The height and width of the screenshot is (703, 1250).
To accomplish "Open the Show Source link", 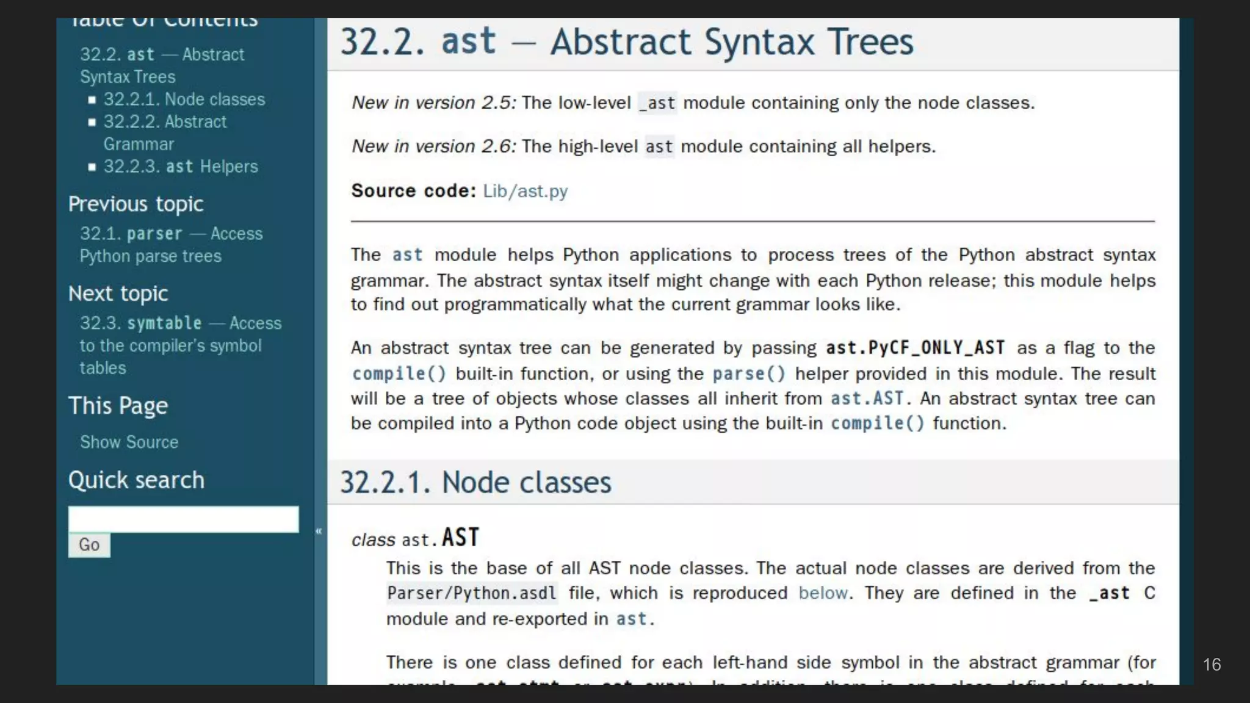I will (x=129, y=442).
